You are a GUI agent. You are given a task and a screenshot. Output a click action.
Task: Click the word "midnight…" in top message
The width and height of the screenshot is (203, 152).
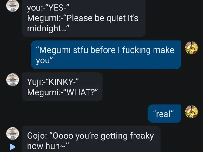pos(48,28)
